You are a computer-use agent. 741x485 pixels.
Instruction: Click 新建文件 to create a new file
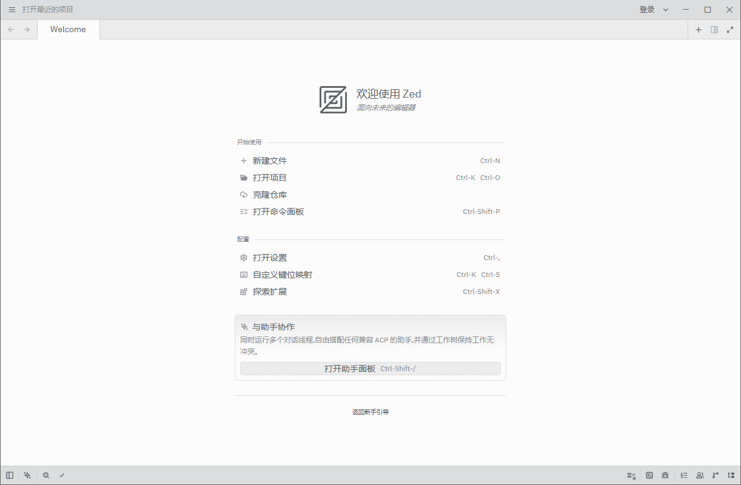coord(370,161)
